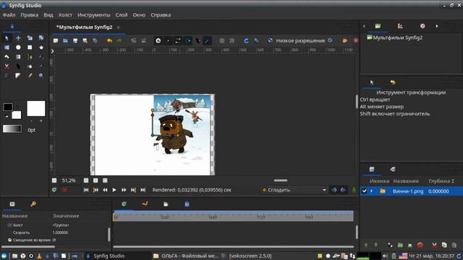
Task: Click the black outline color swatch
Action: point(8,107)
